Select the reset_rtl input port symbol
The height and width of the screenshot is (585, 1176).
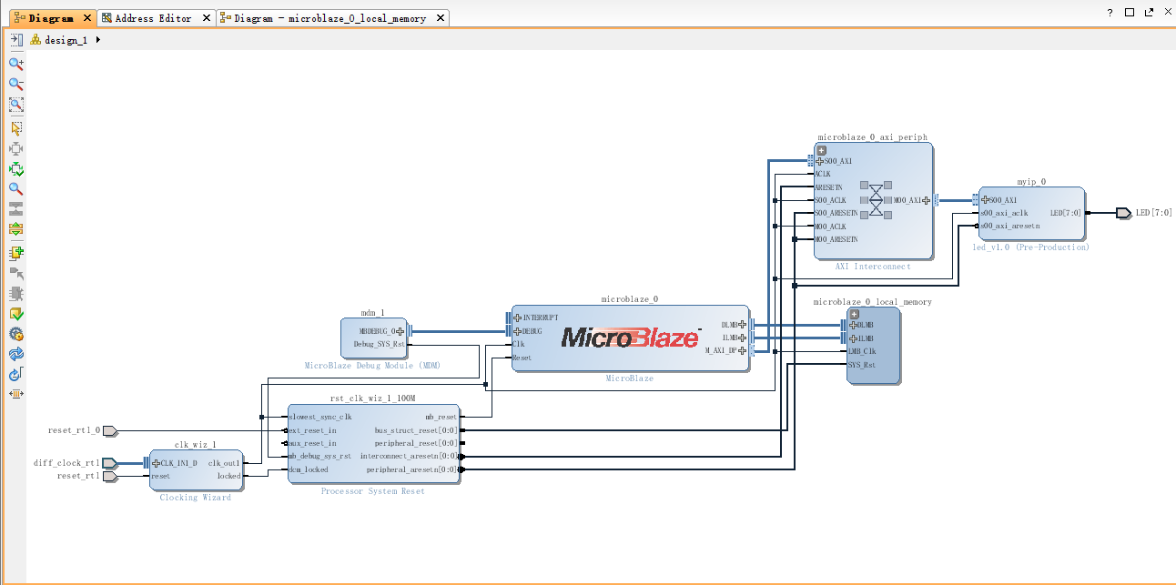pyautogui.click(x=109, y=476)
